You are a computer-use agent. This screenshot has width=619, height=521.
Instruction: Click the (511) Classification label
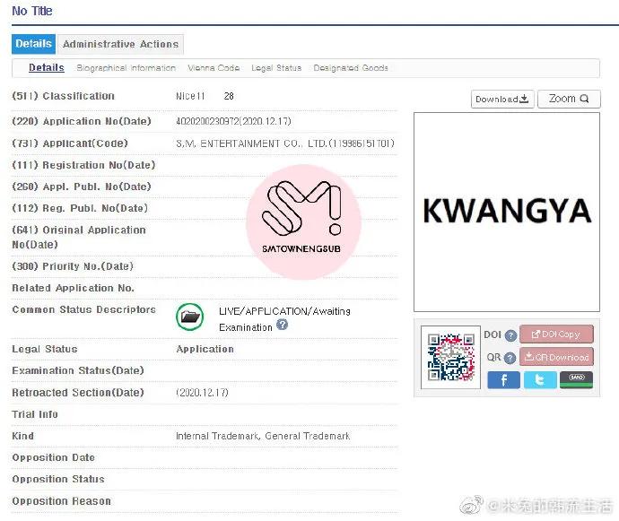pyautogui.click(x=63, y=96)
